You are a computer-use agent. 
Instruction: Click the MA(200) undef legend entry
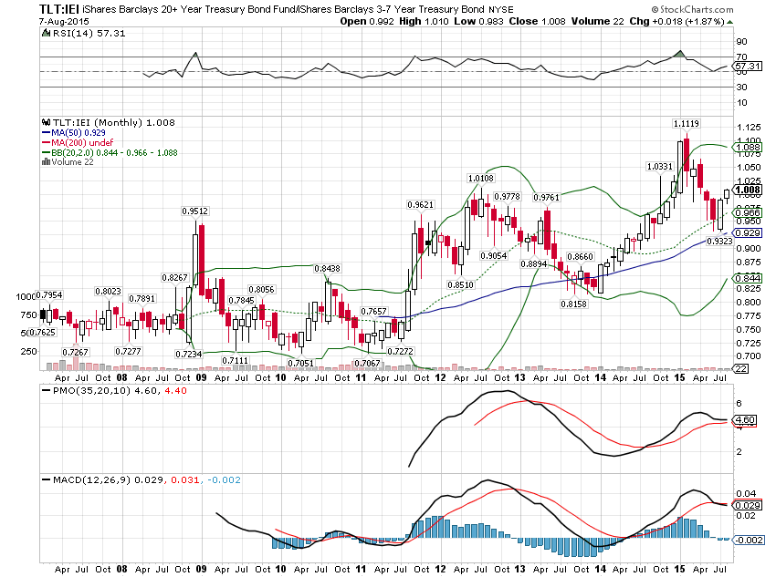82,143
